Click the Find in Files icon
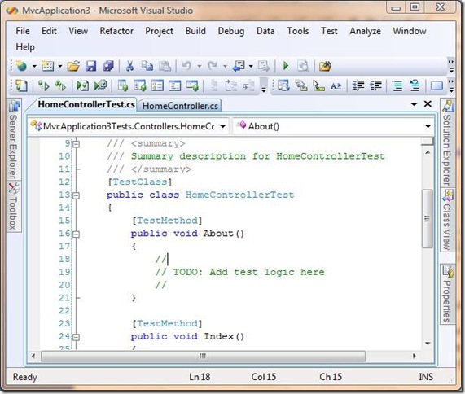The width and height of the screenshot is (465, 394). 303,66
